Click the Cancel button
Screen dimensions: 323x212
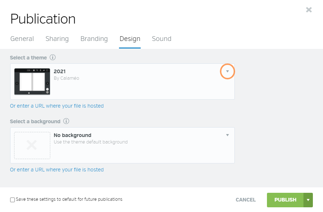[246, 200]
